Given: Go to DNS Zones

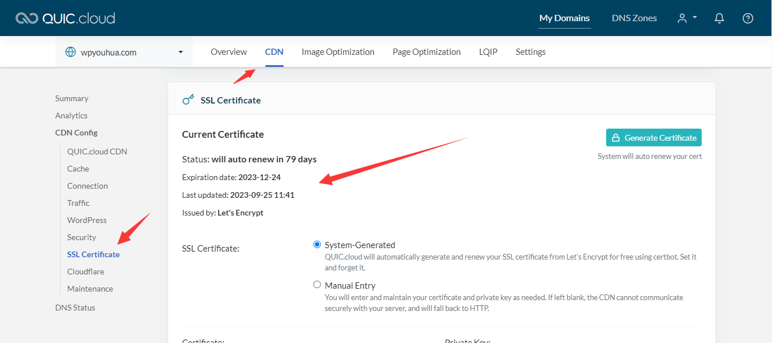Looking at the screenshot, I should 634,18.
